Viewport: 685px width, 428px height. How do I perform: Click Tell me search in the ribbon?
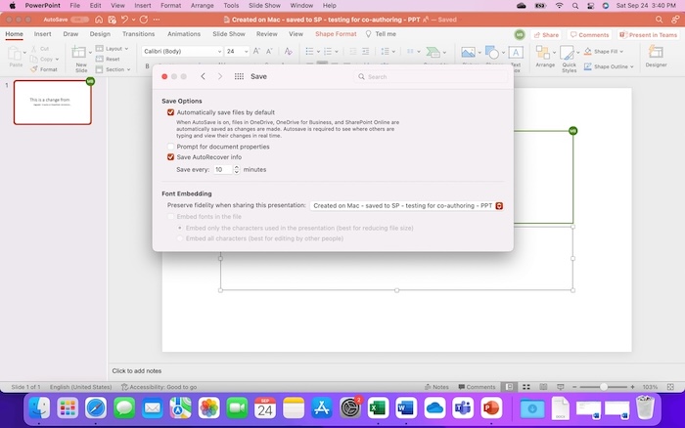(x=381, y=34)
